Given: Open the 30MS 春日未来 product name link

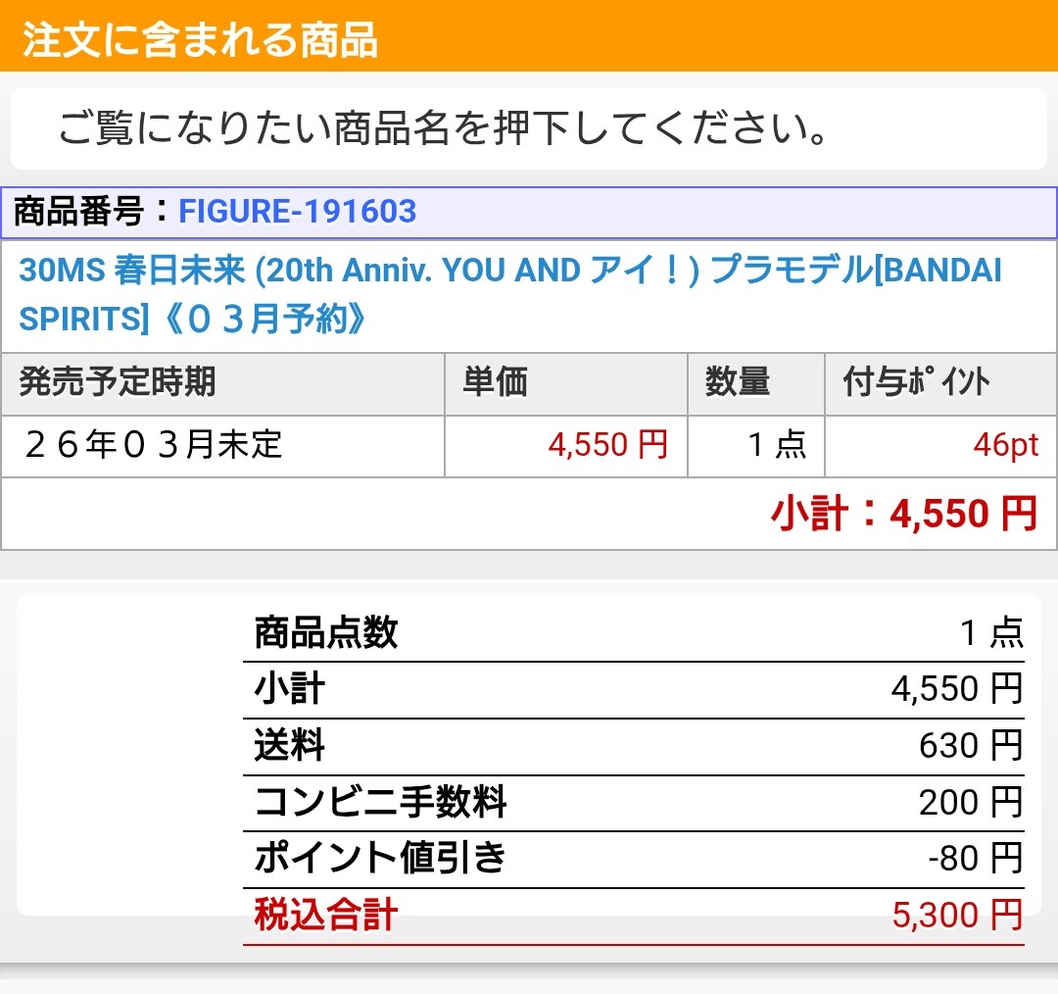Looking at the screenshot, I should 509,294.
